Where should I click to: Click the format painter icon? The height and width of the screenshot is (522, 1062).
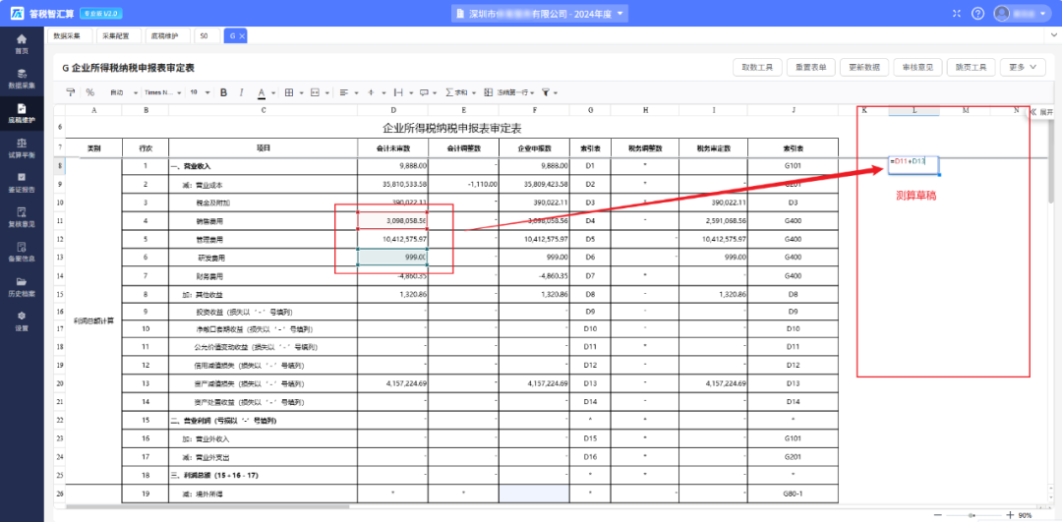[69, 92]
